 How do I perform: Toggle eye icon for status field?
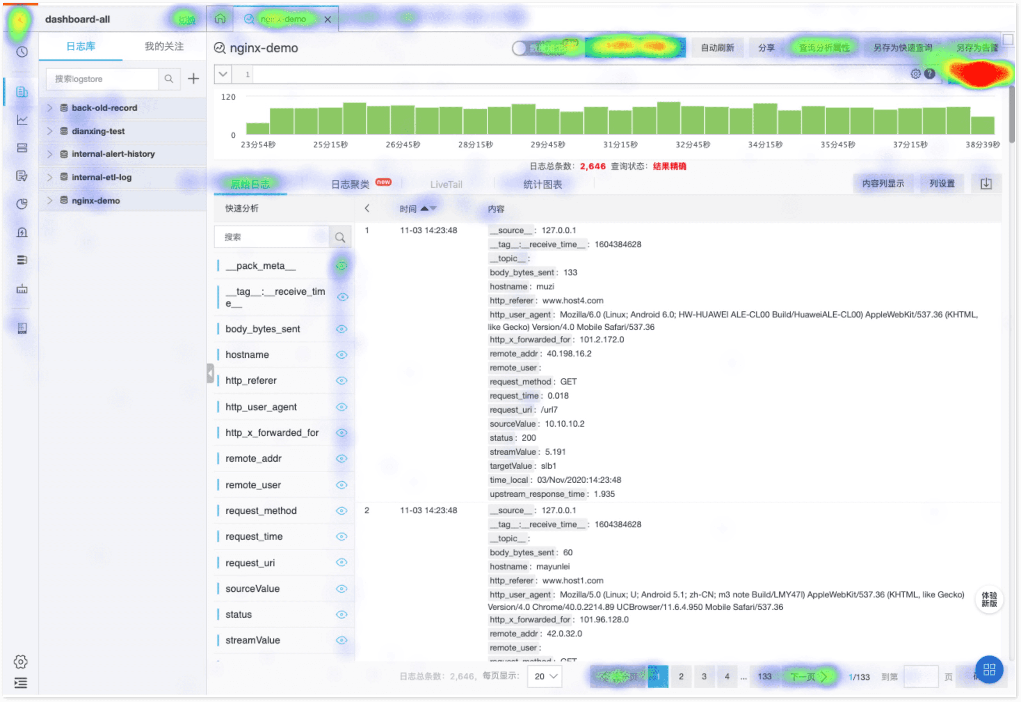pyautogui.click(x=342, y=615)
